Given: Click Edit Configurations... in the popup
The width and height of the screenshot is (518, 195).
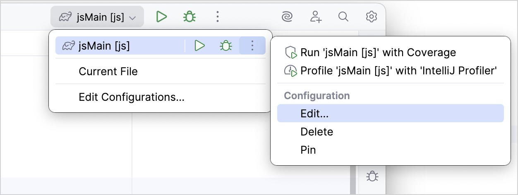Looking at the screenshot, I should point(131,97).
